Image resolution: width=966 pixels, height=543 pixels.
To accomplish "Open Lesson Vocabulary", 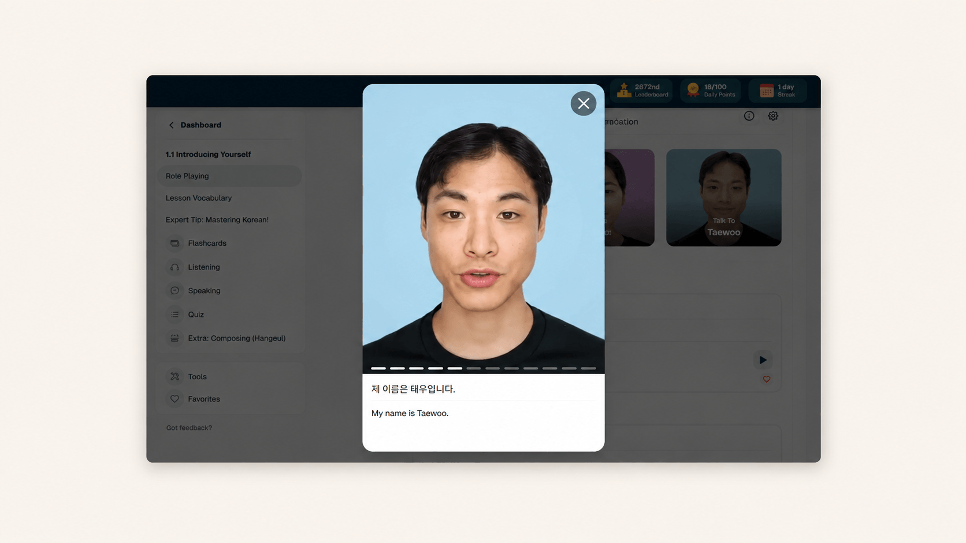I will 199,198.
